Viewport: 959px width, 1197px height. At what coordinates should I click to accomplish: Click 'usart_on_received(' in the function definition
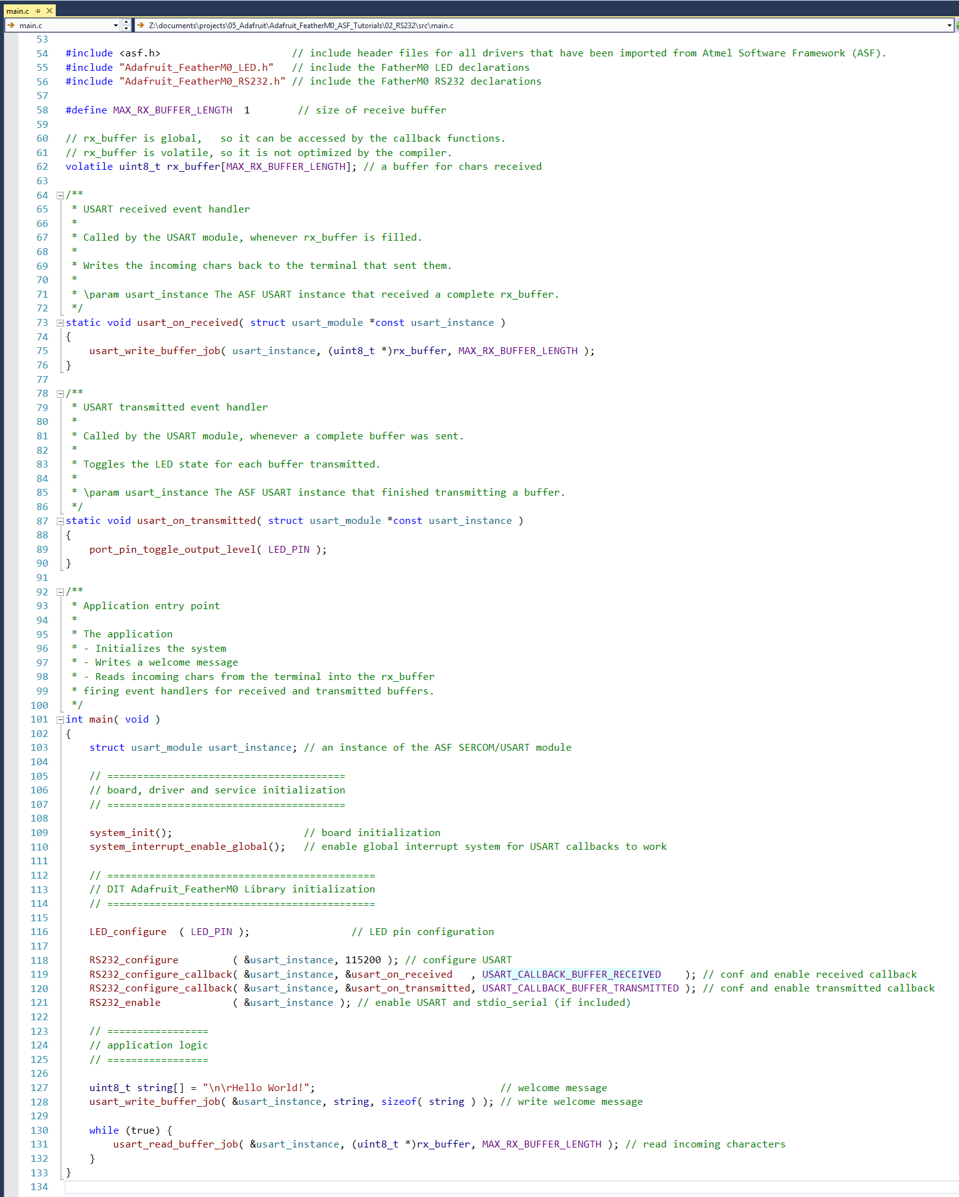pyautogui.click(x=190, y=323)
